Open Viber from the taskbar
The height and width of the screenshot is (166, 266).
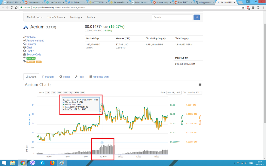(x=32, y=163)
